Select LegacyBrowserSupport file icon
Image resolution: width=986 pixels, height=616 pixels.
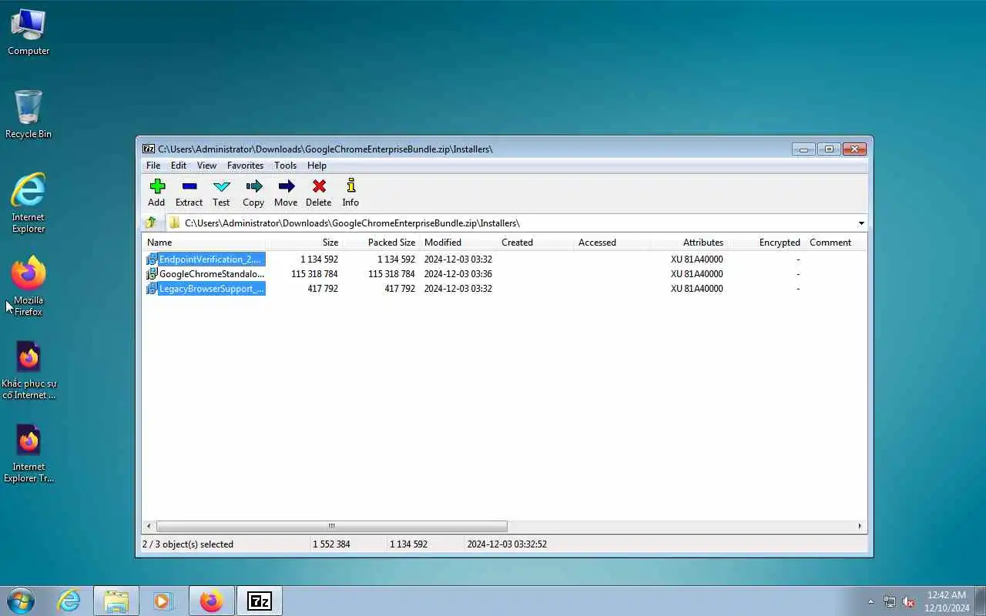point(152,289)
